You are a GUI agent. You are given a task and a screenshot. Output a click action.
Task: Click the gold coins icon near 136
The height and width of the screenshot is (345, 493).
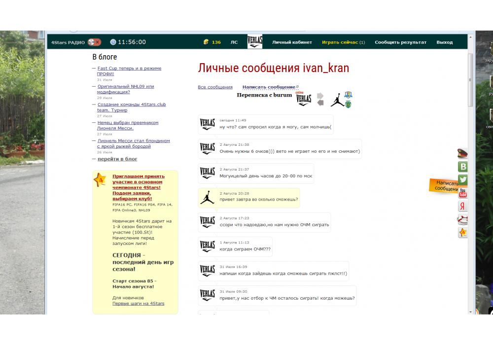click(x=206, y=42)
